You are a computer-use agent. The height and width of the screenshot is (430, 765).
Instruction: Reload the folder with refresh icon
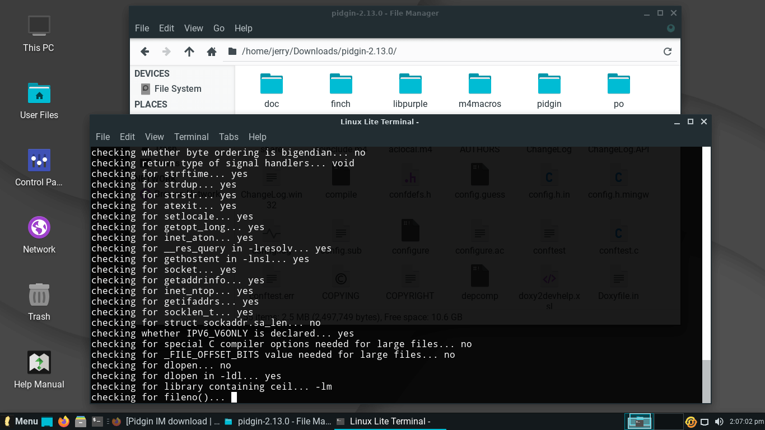pos(667,52)
